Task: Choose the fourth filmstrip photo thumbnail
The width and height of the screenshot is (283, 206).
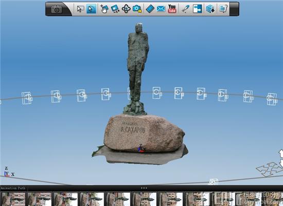Action: pyautogui.click(x=92, y=199)
